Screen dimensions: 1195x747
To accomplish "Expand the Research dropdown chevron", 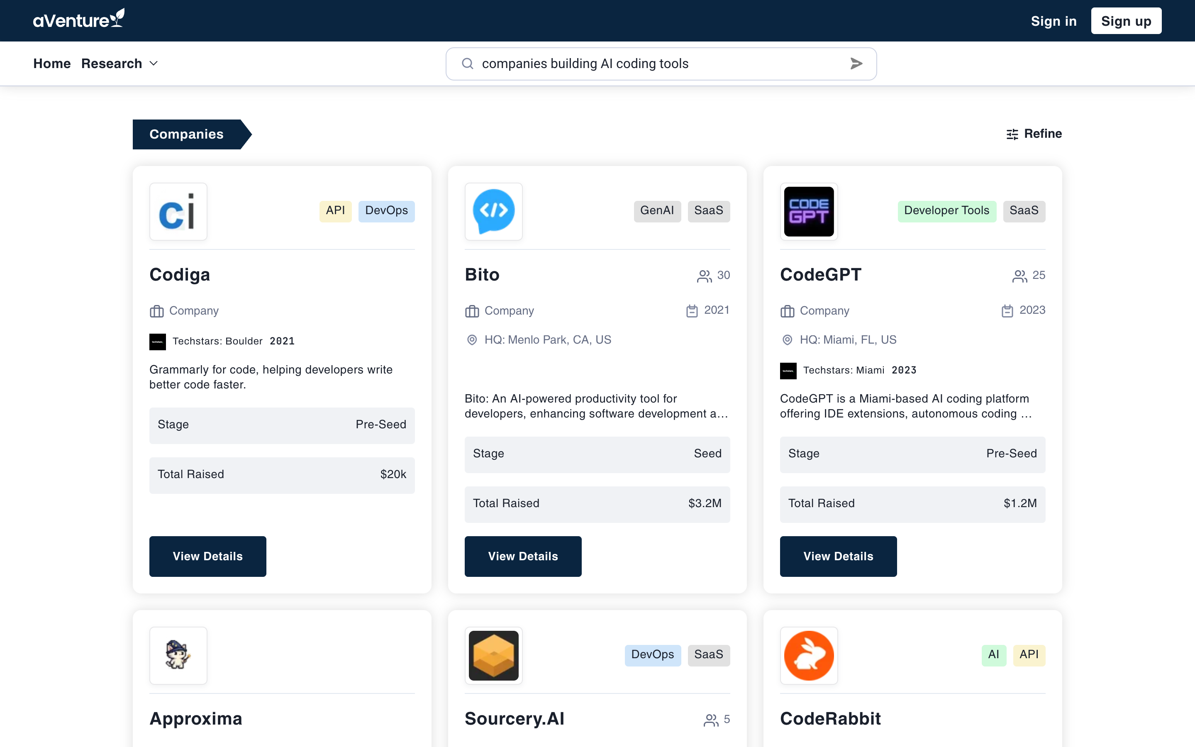I will click(x=154, y=64).
